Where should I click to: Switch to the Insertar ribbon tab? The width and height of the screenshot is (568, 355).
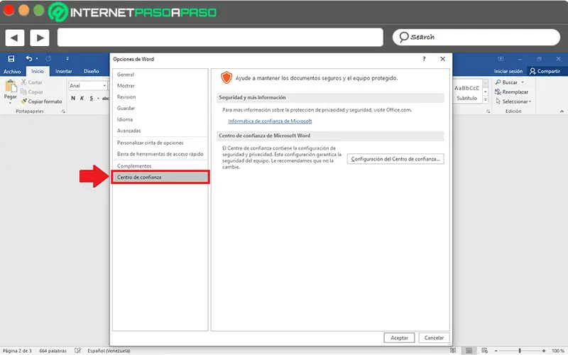pos(64,72)
